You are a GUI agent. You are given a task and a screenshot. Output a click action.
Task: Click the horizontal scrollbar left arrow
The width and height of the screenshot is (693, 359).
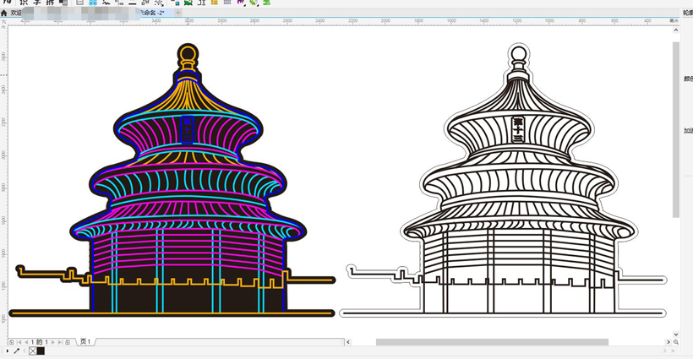(348, 342)
